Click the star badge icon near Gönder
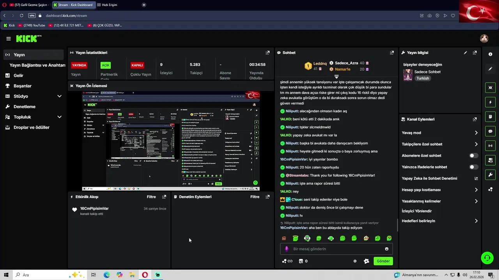The height and width of the screenshot is (280, 499). (x=366, y=261)
